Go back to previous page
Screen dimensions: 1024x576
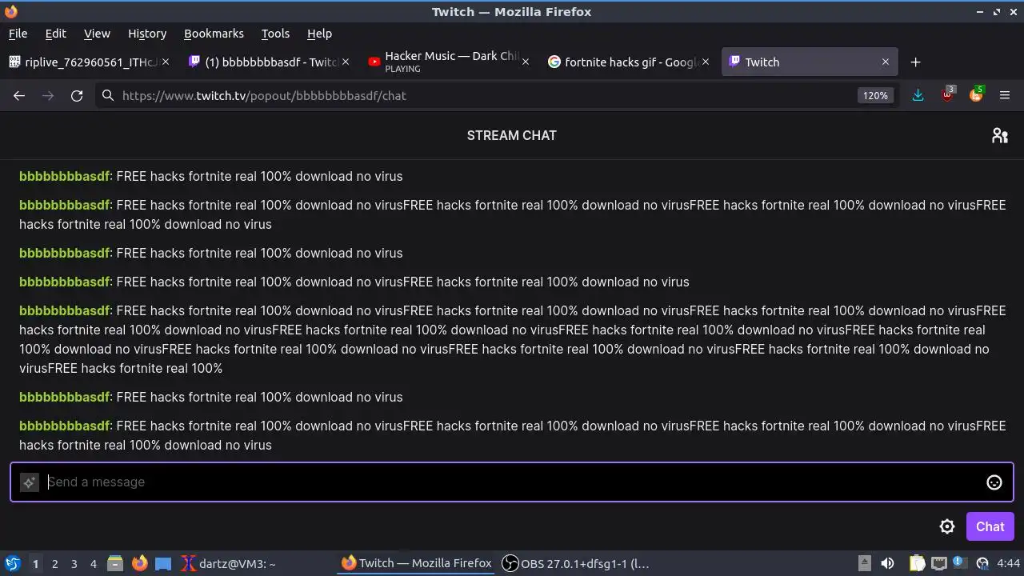pyautogui.click(x=19, y=95)
